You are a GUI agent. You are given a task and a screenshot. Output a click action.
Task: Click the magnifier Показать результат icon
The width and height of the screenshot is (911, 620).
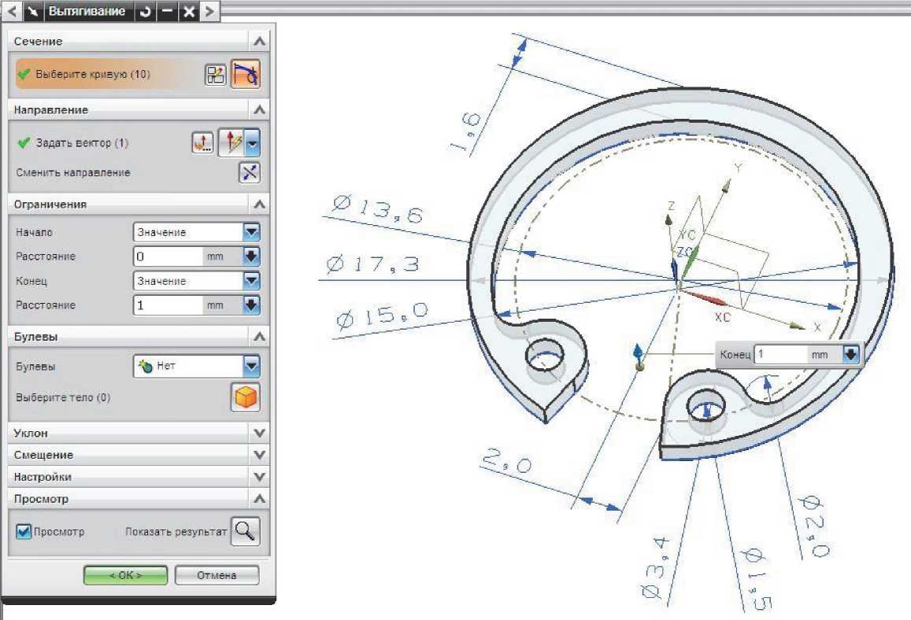tap(245, 532)
